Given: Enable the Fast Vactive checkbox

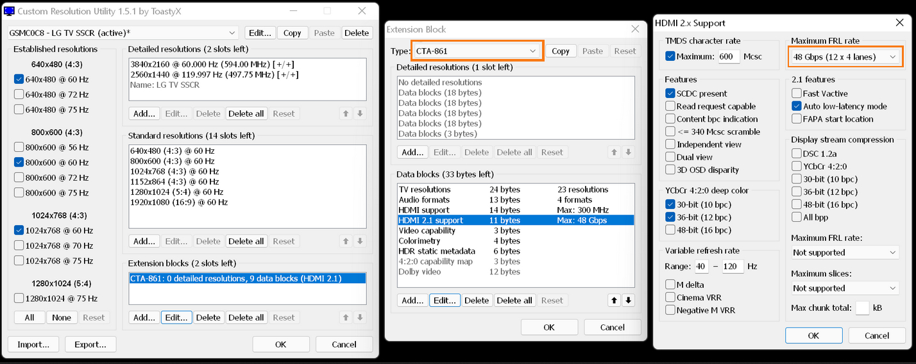Looking at the screenshot, I should [797, 94].
